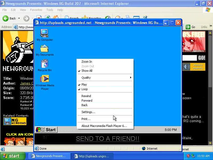Expand the Quality submenu
213x160 pixels.
105,78
